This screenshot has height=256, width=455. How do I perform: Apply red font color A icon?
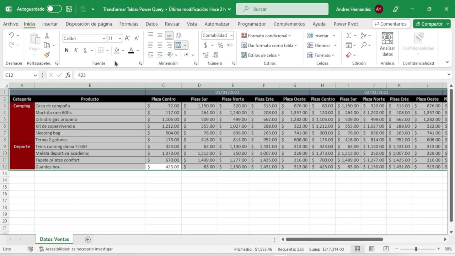131,50
